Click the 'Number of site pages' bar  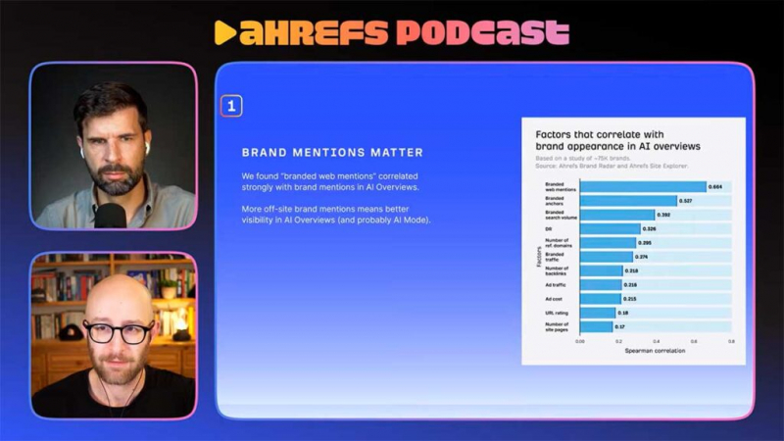tap(596, 326)
